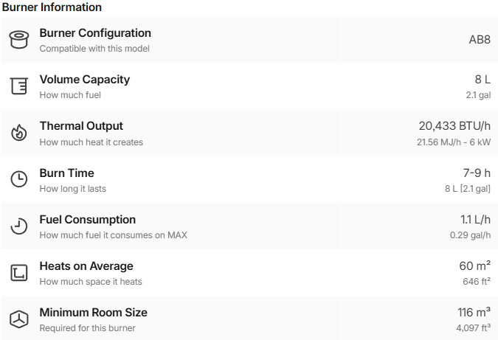The height and width of the screenshot is (340, 498).
Task: Click the 20,433 BTU/h value
Action: click(x=454, y=126)
